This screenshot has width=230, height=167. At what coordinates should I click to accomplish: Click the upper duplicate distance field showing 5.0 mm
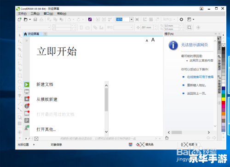click(171, 26)
